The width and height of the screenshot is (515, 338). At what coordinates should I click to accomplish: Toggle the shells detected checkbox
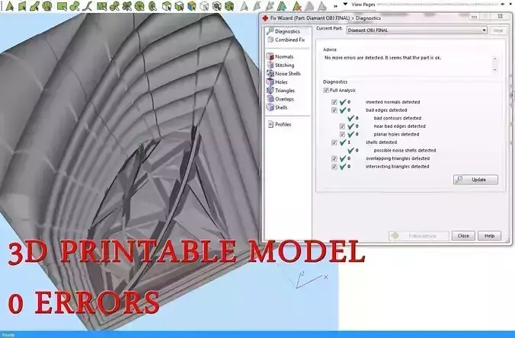coord(334,142)
